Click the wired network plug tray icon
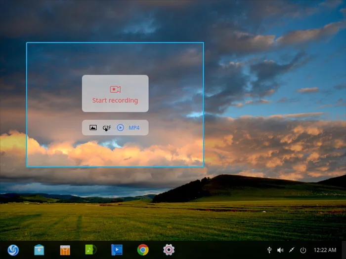This screenshot has height=259, width=346. pos(292,250)
